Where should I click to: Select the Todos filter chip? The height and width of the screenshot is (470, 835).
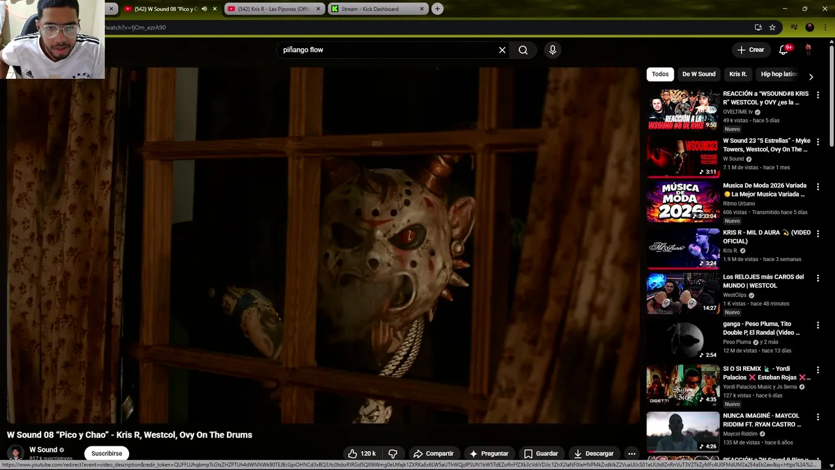[x=660, y=74]
